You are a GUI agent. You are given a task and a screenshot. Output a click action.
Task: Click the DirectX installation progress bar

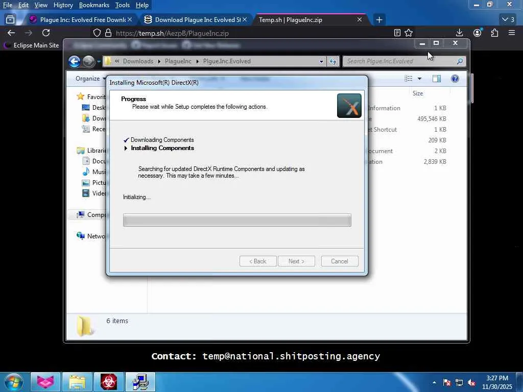point(237,220)
